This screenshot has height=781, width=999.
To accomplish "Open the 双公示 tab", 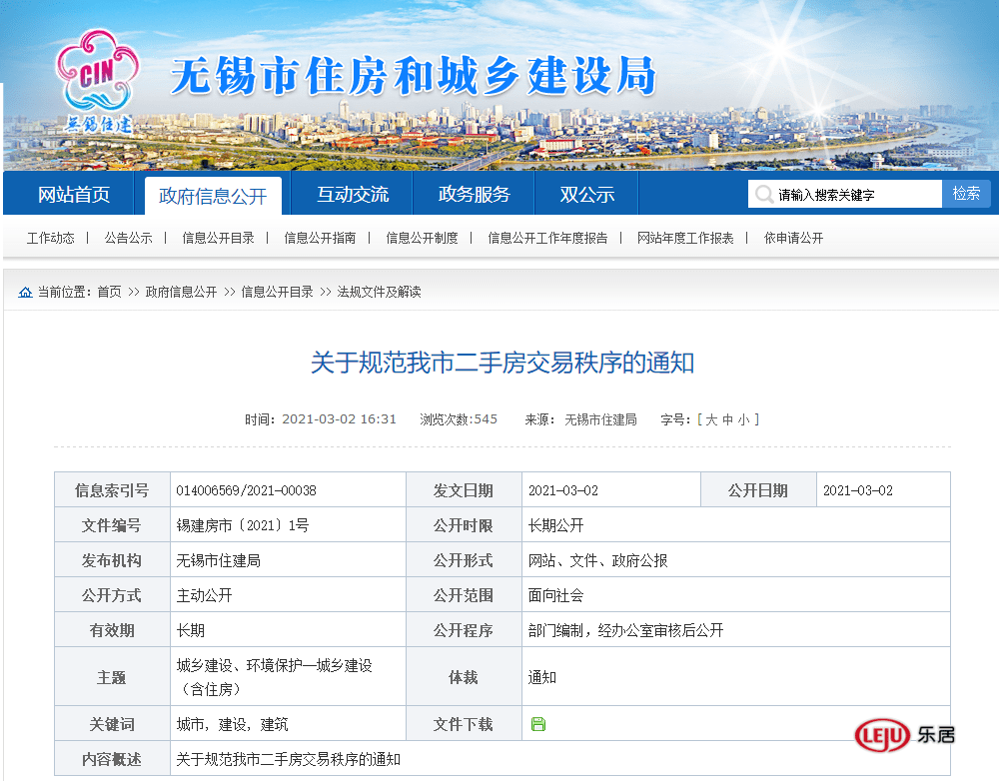I will pyautogui.click(x=586, y=195).
